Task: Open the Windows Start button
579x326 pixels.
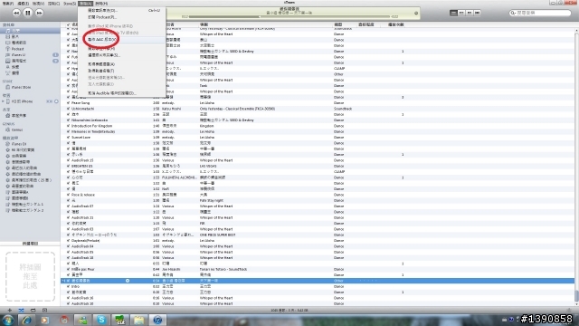Action: point(8,320)
